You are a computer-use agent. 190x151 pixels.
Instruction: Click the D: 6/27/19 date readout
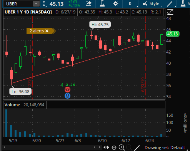[x=65, y=12]
